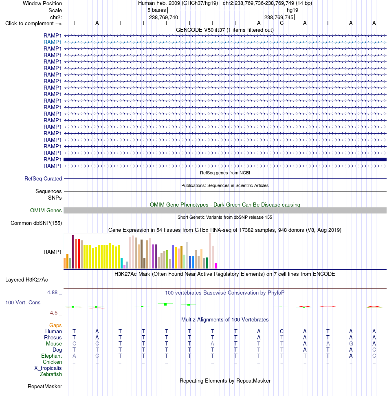Click the 'Scale' track label
387x396 pixels.
tap(55, 10)
